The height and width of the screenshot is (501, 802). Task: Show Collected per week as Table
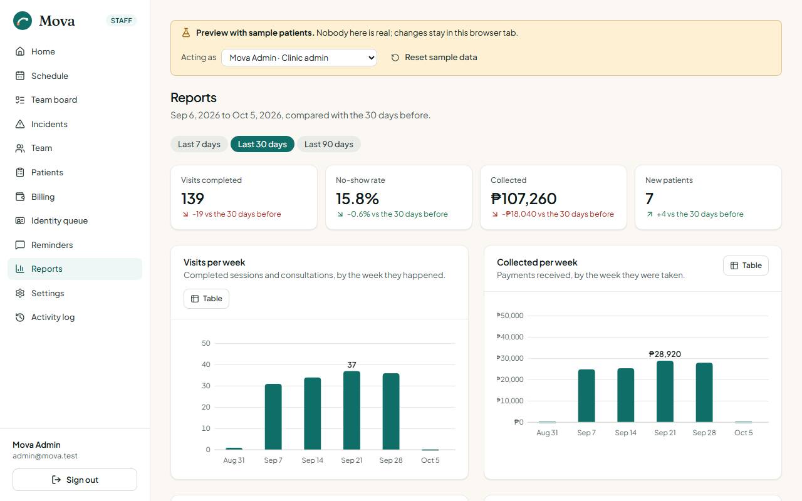point(746,266)
